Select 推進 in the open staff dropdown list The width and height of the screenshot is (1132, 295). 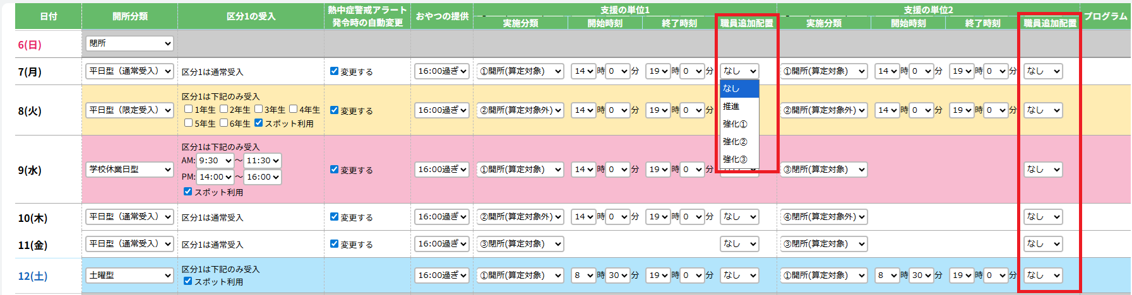731,107
